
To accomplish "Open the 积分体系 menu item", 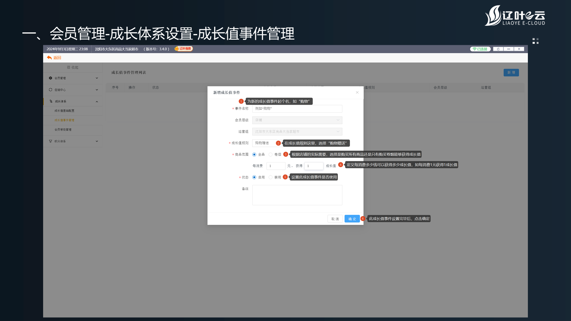I will click(x=73, y=141).
